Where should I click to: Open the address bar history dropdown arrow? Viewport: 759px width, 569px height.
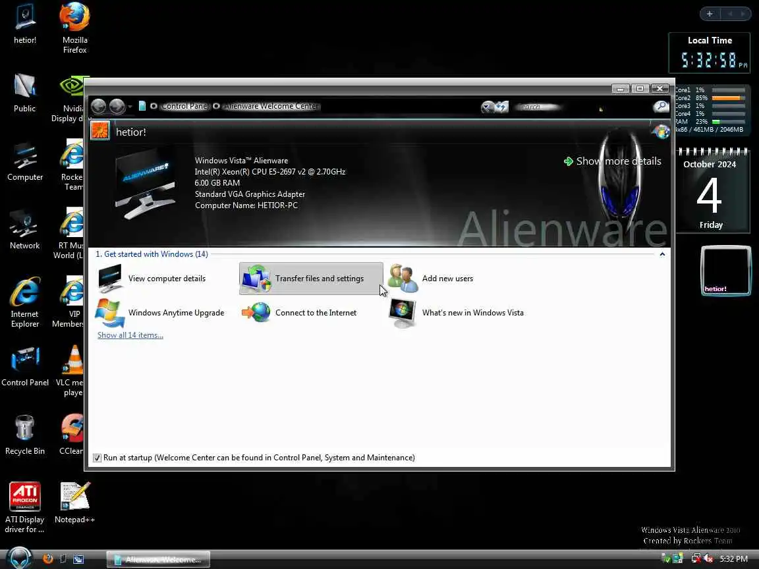click(487, 107)
